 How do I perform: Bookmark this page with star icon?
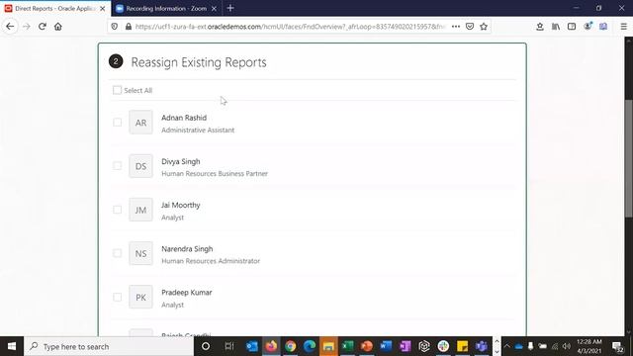click(484, 27)
